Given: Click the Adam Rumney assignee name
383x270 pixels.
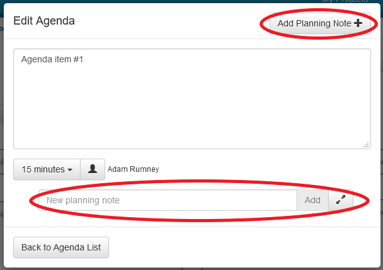Looking at the screenshot, I should pos(134,169).
